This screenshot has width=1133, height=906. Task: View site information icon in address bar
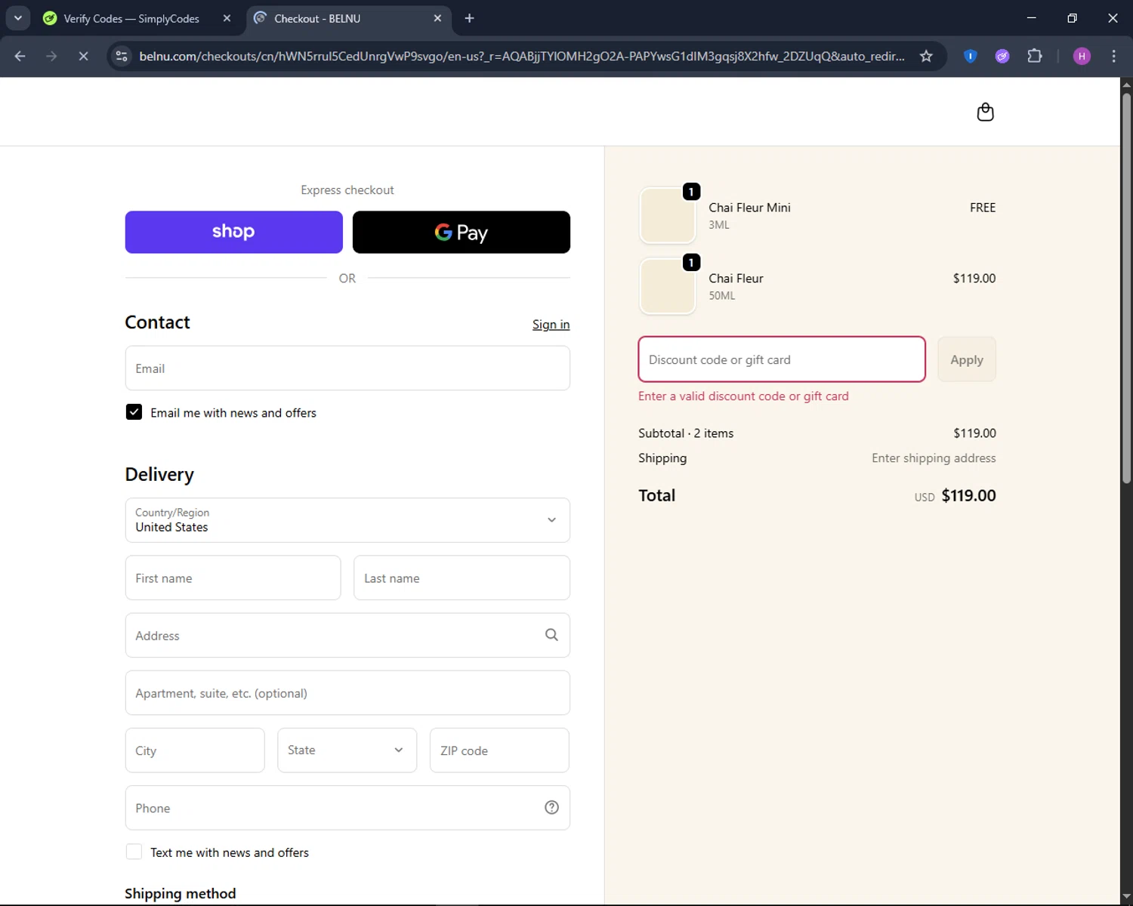[x=122, y=56]
